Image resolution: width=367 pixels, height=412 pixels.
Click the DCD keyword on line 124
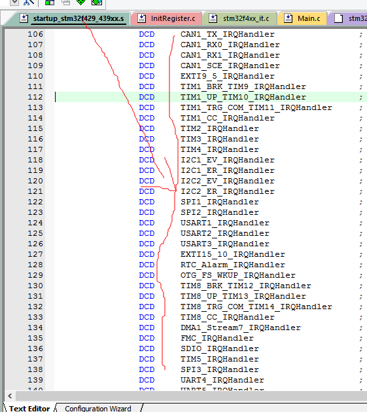pyautogui.click(x=147, y=223)
